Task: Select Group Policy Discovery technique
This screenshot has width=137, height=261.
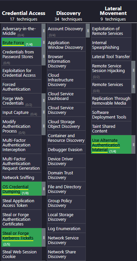Action: tap(66, 203)
